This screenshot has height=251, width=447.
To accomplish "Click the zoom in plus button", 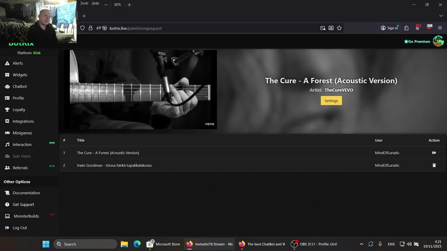I will [x=129, y=5].
